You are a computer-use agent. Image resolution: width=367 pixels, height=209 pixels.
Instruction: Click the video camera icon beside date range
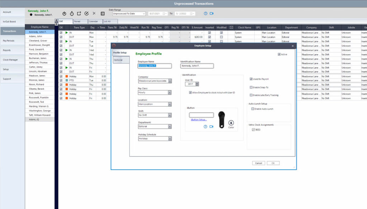[211, 14]
